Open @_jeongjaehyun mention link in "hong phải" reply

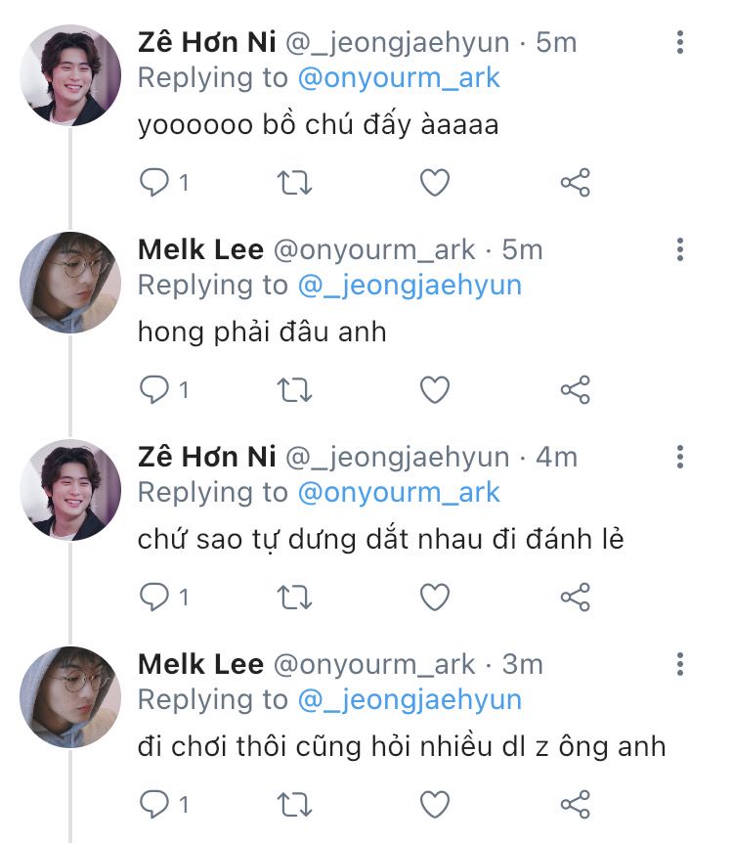click(x=410, y=285)
